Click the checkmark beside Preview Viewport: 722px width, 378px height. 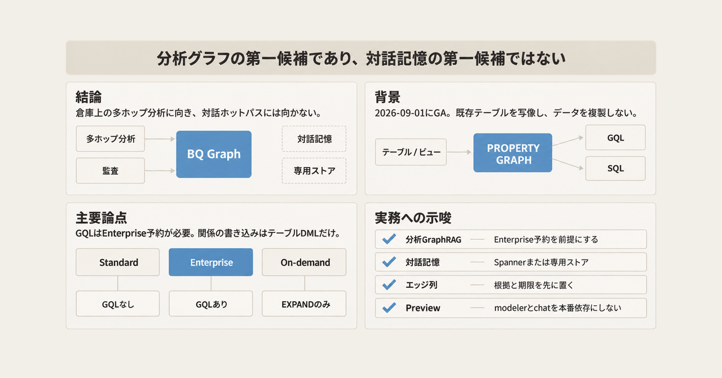coord(389,308)
